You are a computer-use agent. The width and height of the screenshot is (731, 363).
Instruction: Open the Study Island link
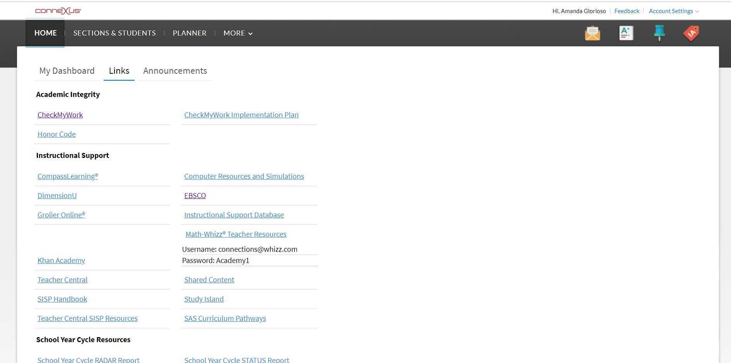tap(204, 299)
